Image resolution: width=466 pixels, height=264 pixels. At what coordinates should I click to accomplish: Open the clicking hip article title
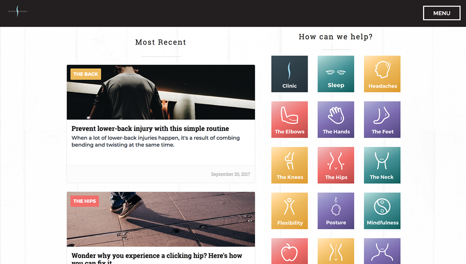[x=157, y=258]
